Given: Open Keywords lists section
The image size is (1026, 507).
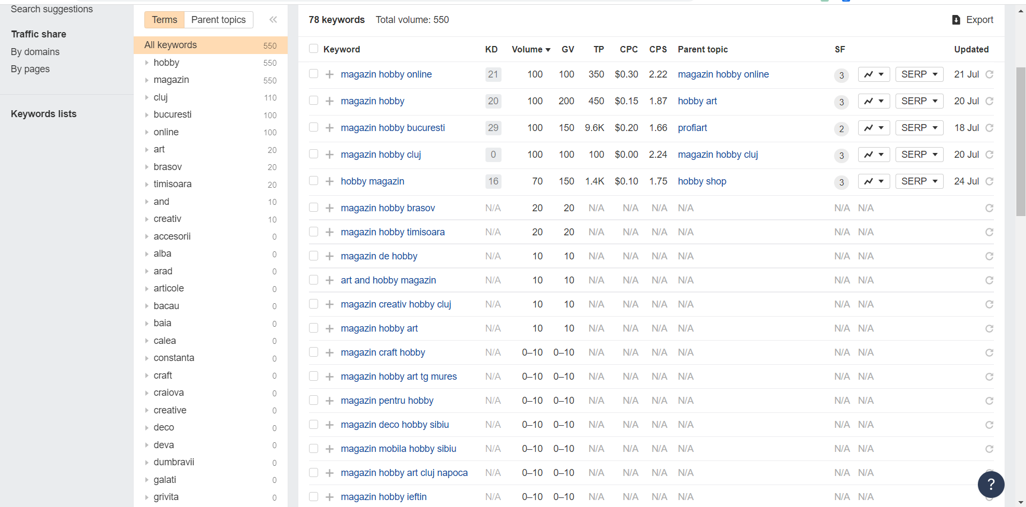Looking at the screenshot, I should 44,114.
